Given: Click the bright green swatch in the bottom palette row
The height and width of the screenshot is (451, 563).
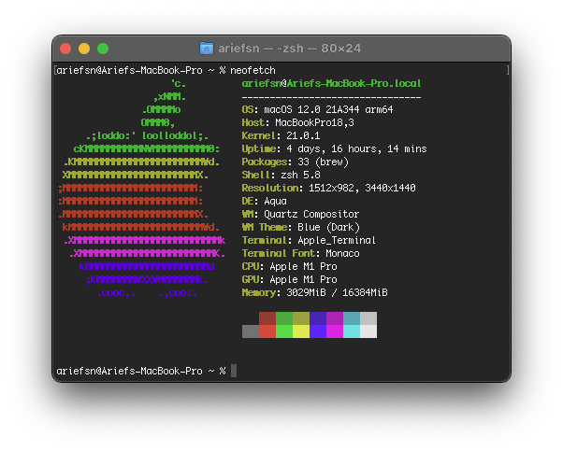Looking at the screenshot, I should tap(284, 331).
